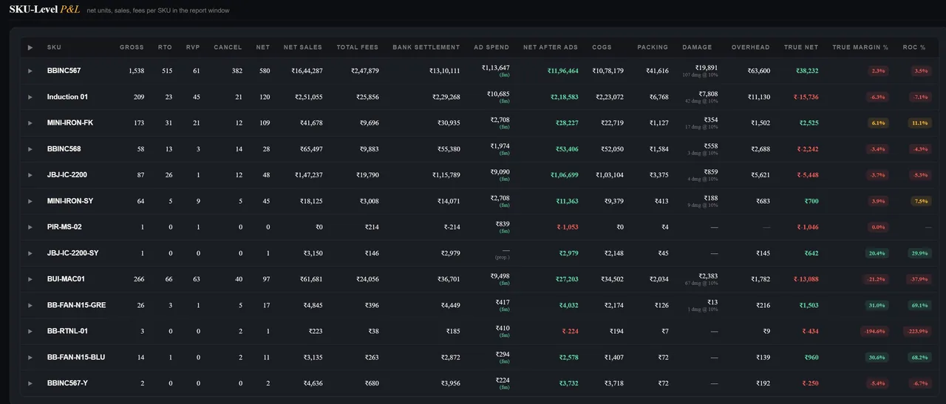Click the 69.1% ROC badge
Viewport: 946px width, 404px height.
919,305
